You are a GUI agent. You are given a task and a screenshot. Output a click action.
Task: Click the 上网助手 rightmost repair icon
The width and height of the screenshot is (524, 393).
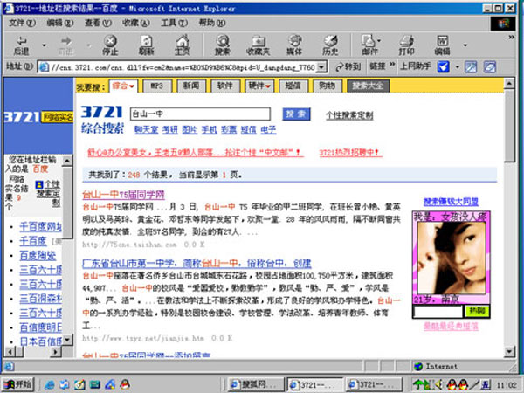(x=490, y=67)
